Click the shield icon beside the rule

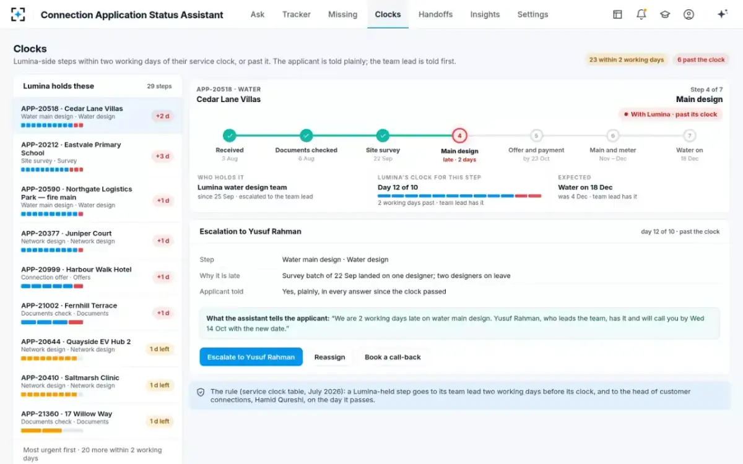201,392
